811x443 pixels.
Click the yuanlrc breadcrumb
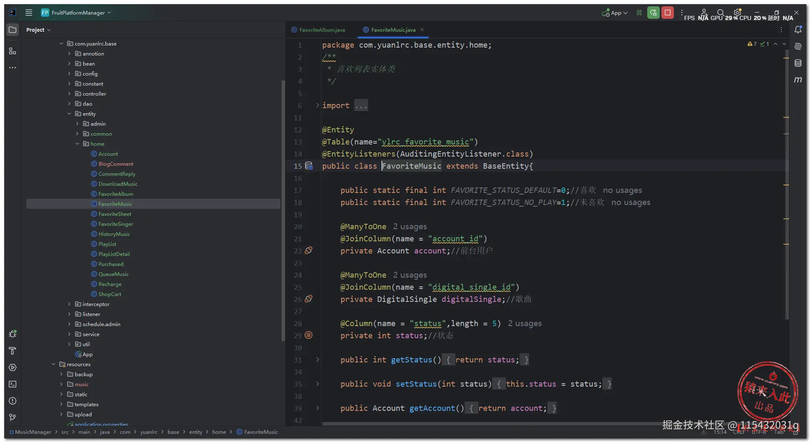click(149, 432)
